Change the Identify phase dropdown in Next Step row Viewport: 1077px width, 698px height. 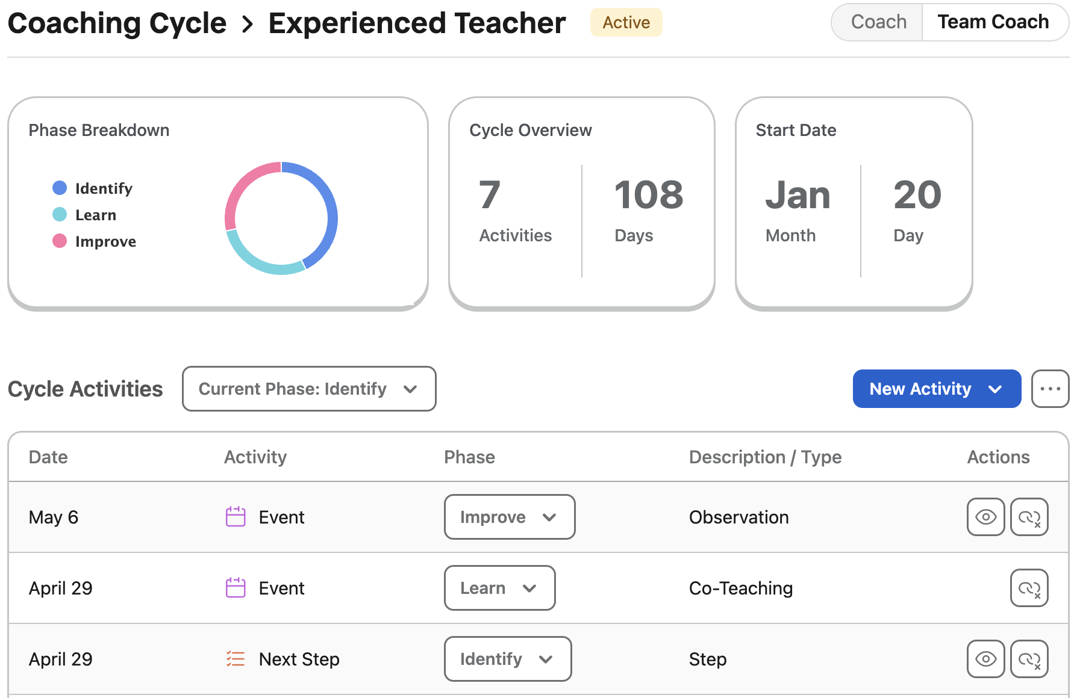tap(508, 659)
